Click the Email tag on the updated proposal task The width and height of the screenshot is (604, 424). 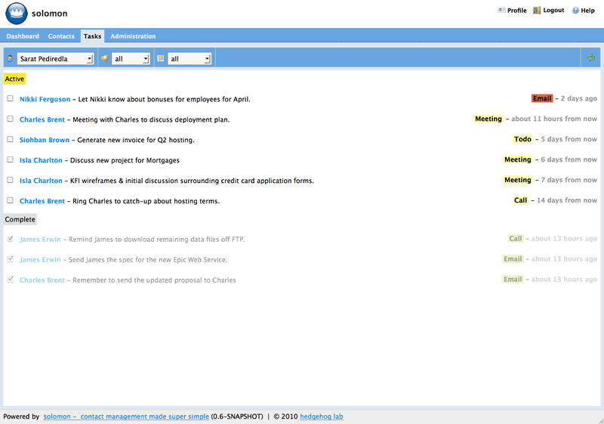(513, 280)
